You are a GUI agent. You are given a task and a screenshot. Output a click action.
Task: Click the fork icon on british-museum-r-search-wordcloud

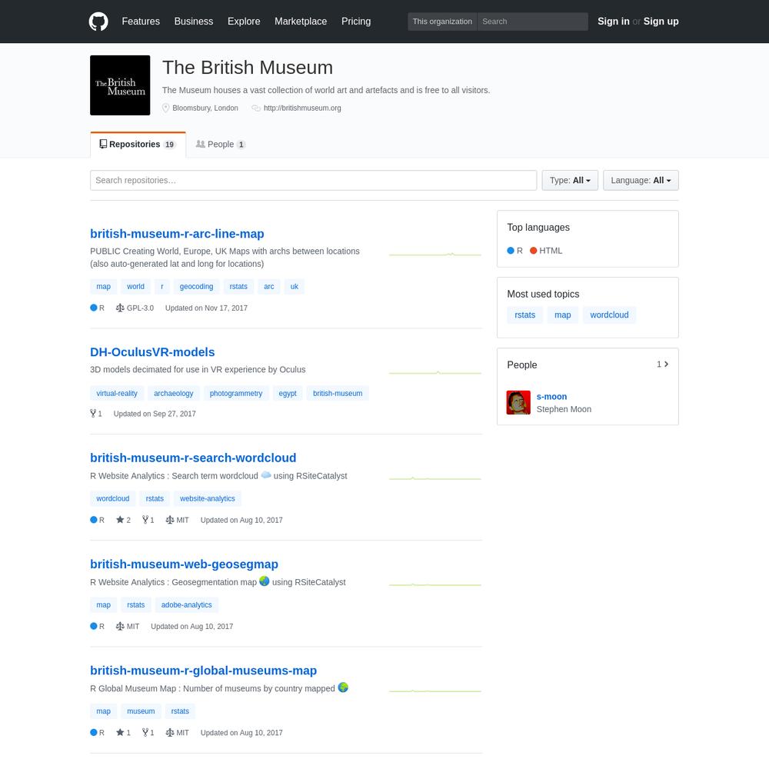point(145,520)
